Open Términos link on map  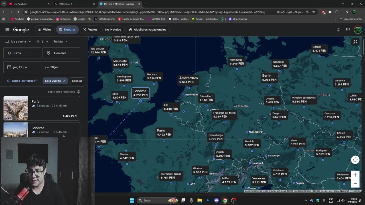click(356, 191)
